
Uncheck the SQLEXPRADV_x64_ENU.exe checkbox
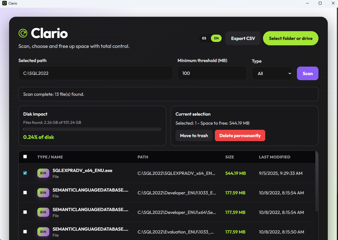[x=25, y=173]
